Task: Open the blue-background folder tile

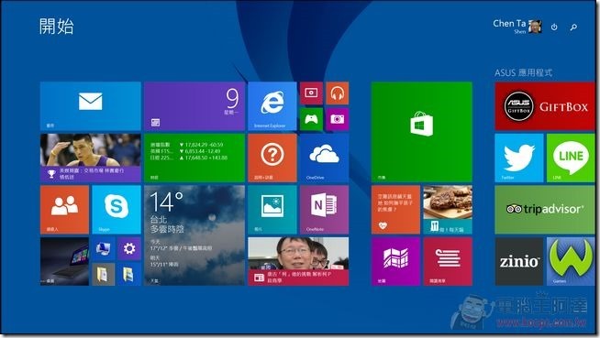Action: 129,275
